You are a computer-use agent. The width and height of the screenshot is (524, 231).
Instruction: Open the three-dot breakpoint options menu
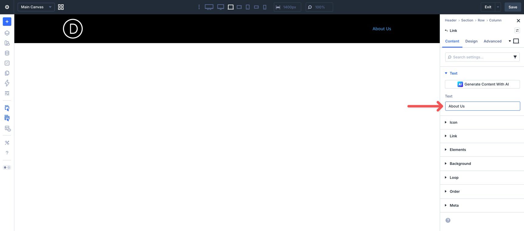coord(199,7)
